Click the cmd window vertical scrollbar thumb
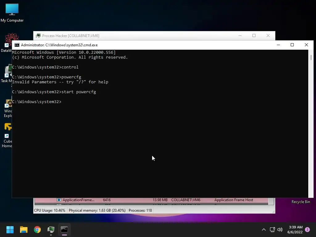316x237 pixels. tap(311, 57)
